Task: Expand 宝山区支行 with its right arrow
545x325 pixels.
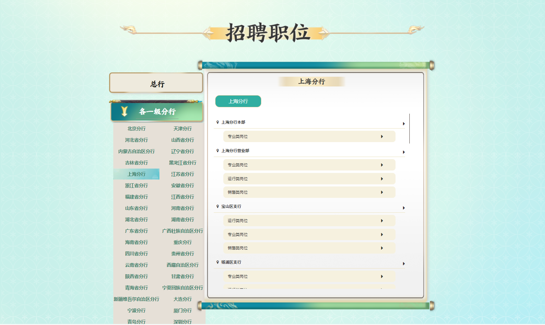Action: [x=404, y=208]
